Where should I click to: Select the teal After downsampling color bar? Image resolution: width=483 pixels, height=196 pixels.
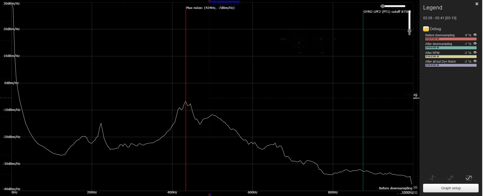tap(451, 48)
